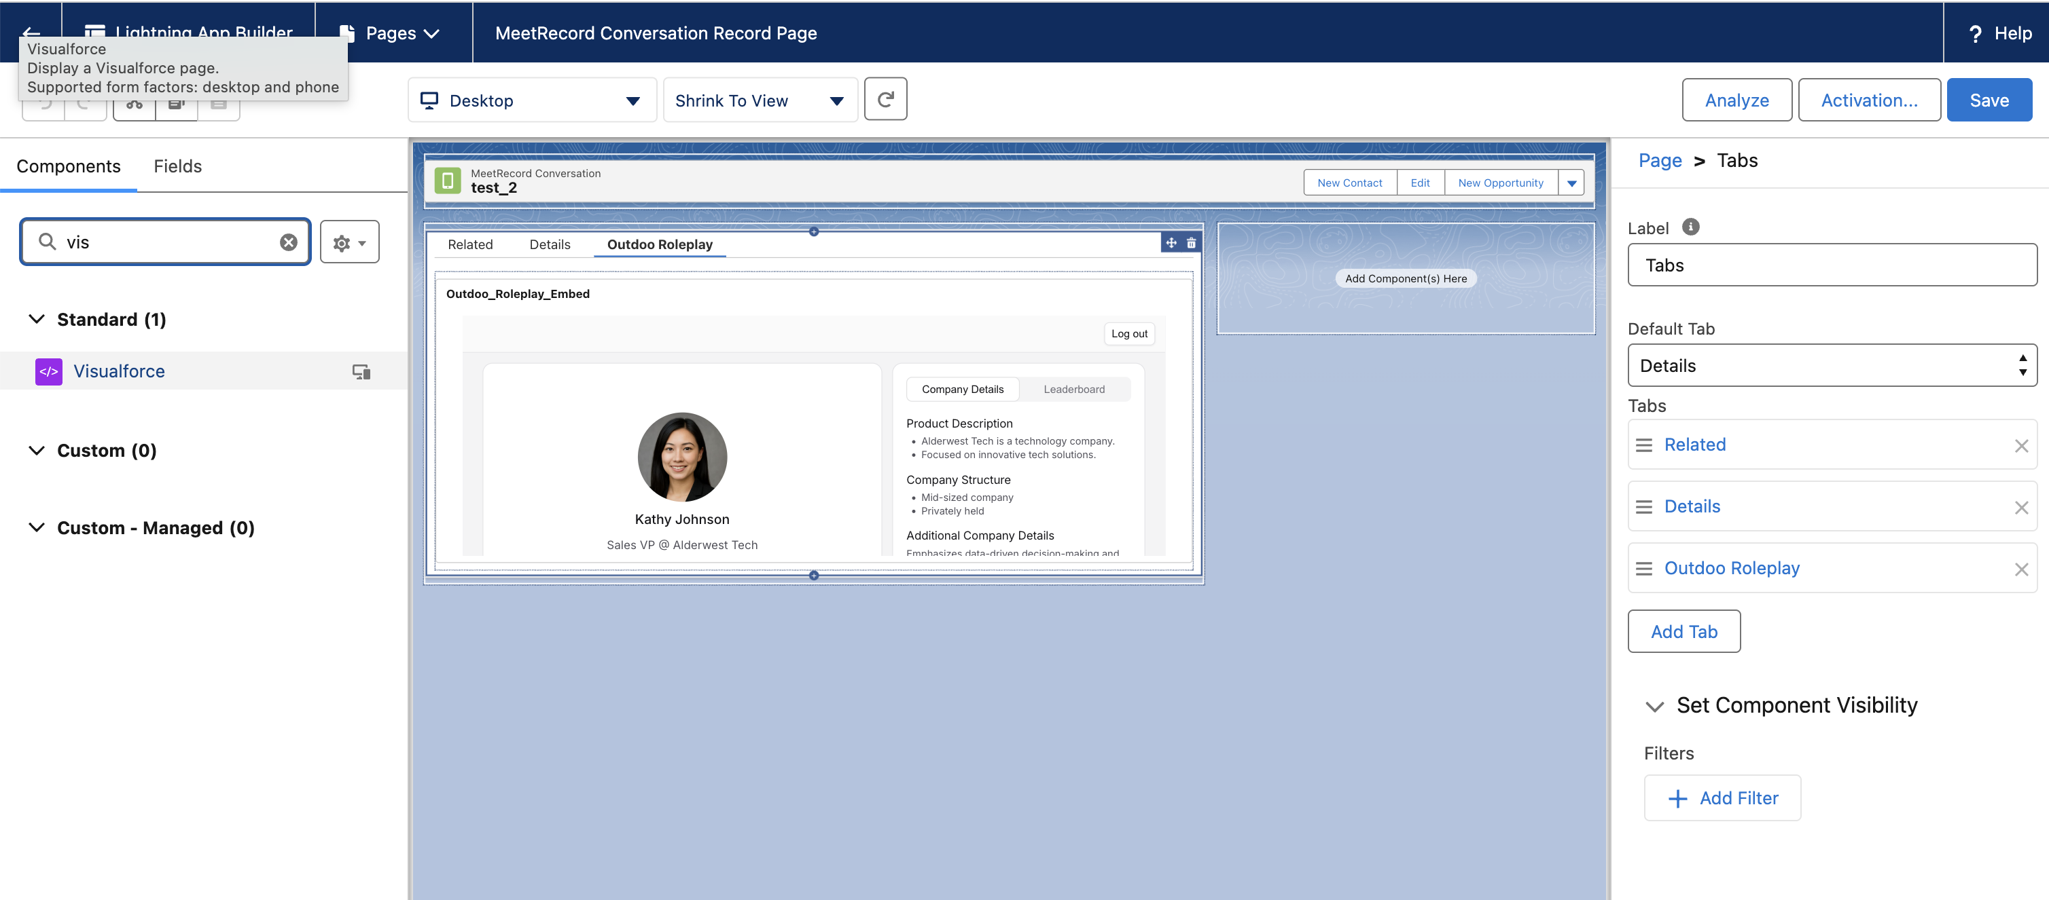The width and height of the screenshot is (2049, 900).
Task: Click the New Opportunity button
Action: (1500, 183)
